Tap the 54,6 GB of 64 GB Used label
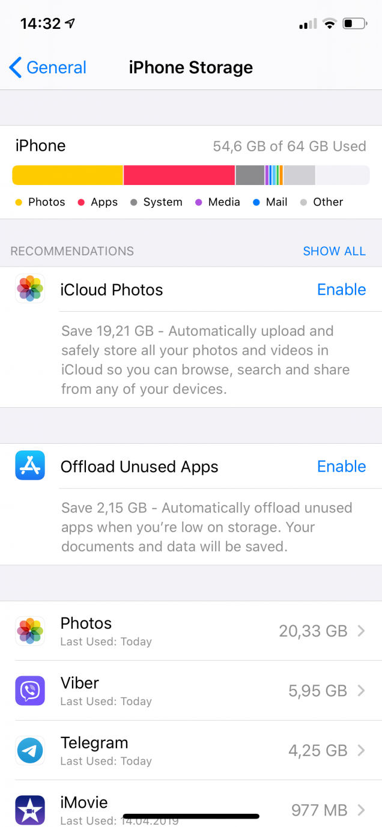The image size is (382, 827). coord(290,146)
